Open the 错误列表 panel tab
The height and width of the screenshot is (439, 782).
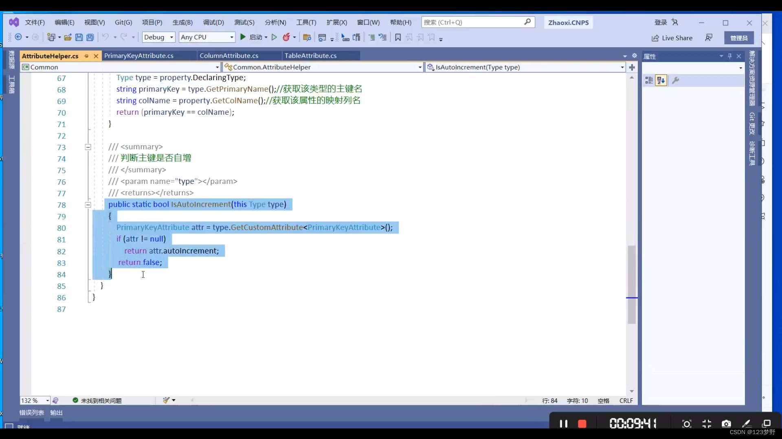point(32,413)
